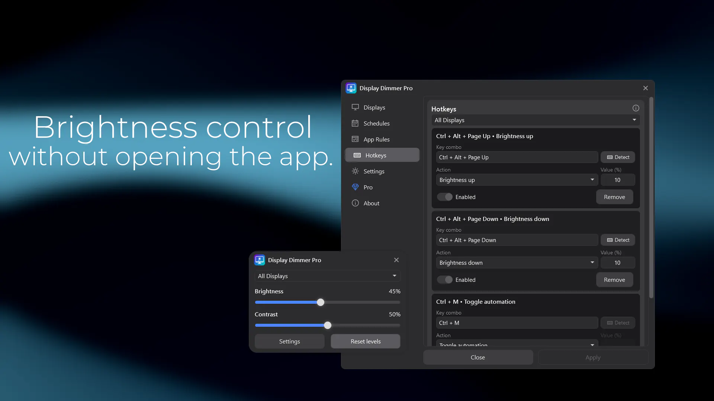714x401 pixels.
Task: Detect key combo for Ctrl + Alt + Page Up
Action: click(618, 157)
